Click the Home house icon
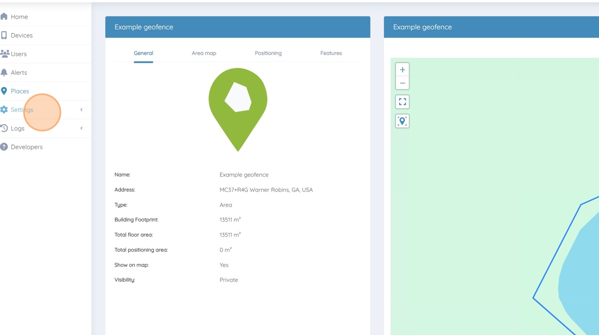This screenshot has width=599, height=335. tap(4, 17)
